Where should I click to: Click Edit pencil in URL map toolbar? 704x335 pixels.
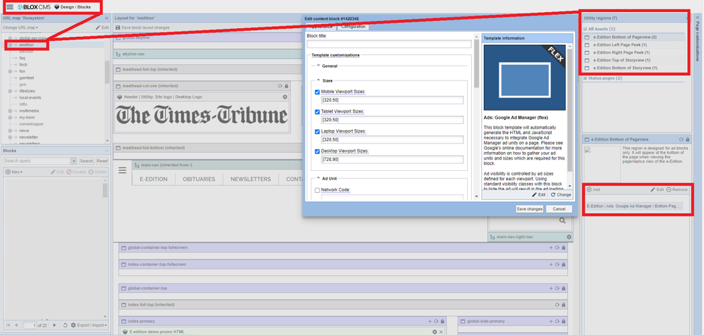pyautogui.click(x=103, y=27)
